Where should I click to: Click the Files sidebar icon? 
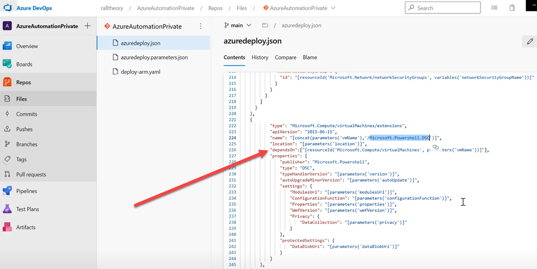point(7,99)
